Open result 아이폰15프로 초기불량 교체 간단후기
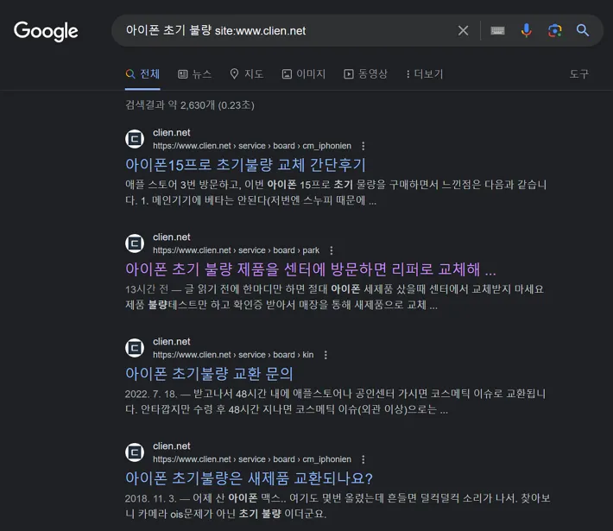Image resolution: width=613 pixels, height=531 pixels. (x=245, y=165)
